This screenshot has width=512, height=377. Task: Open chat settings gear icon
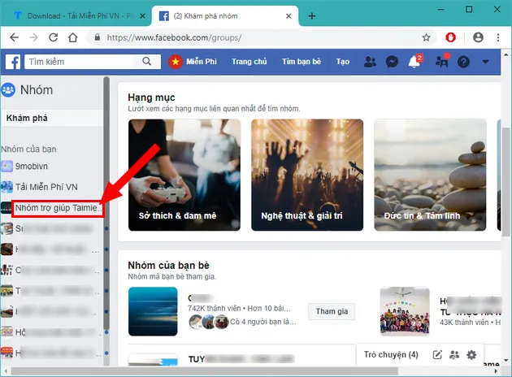click(471, 355)
